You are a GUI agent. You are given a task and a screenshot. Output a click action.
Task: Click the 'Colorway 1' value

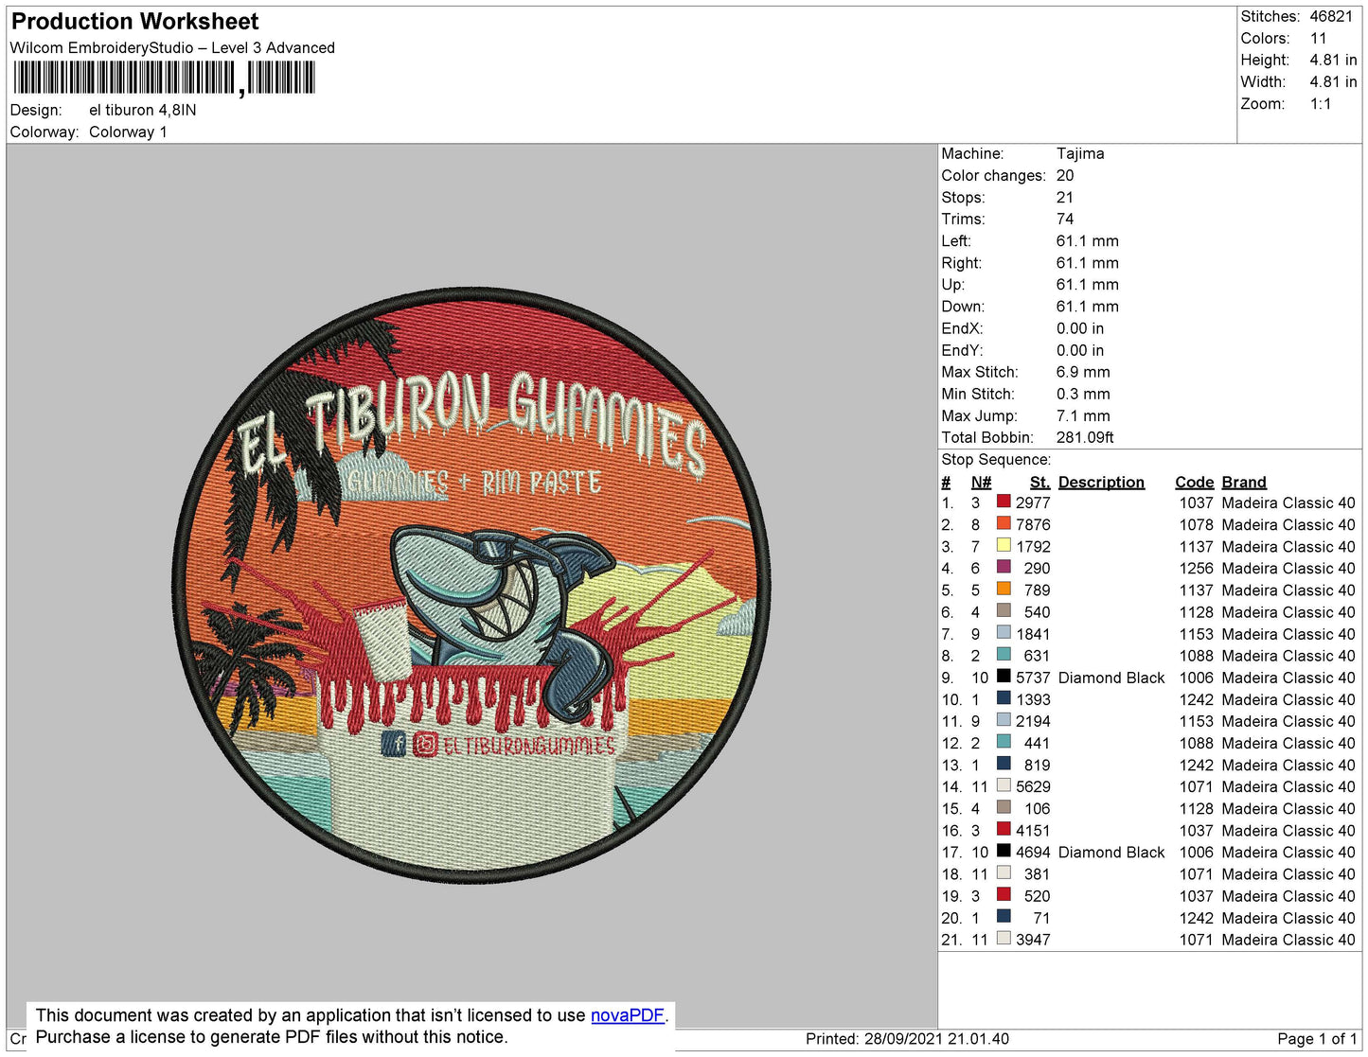tap(128, 132)
